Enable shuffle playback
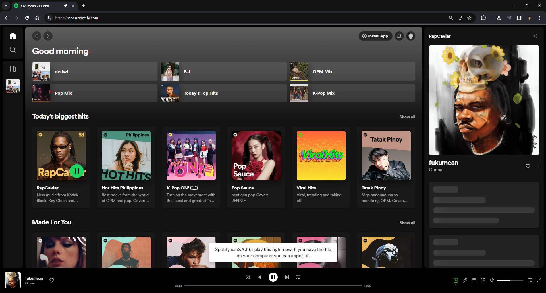The width and height of the screenshot is (546, 293). click(x=248, y=277)
